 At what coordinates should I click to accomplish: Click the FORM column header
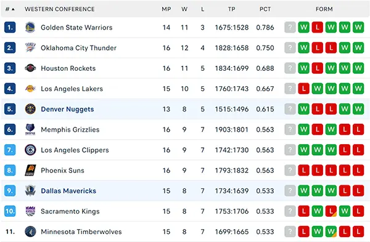click(324, 9)
